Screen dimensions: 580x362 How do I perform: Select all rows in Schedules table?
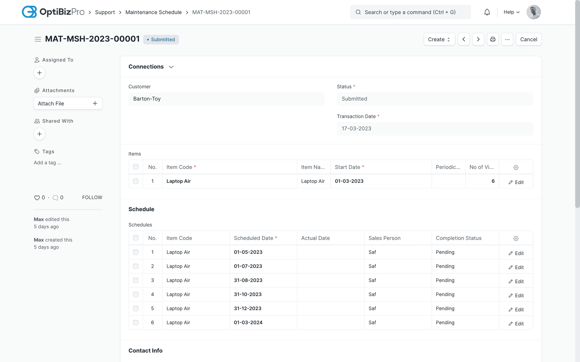[x=136, y=238]
